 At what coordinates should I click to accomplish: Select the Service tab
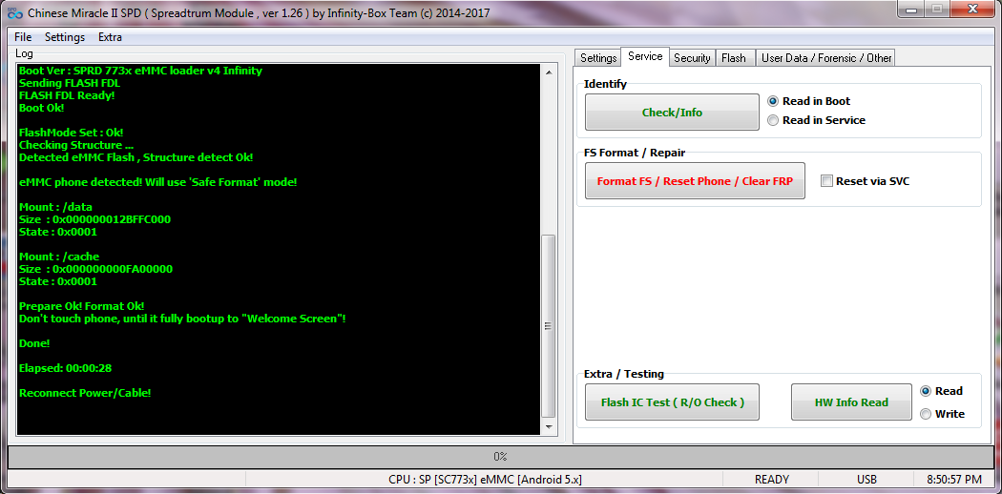coord(645,56)
